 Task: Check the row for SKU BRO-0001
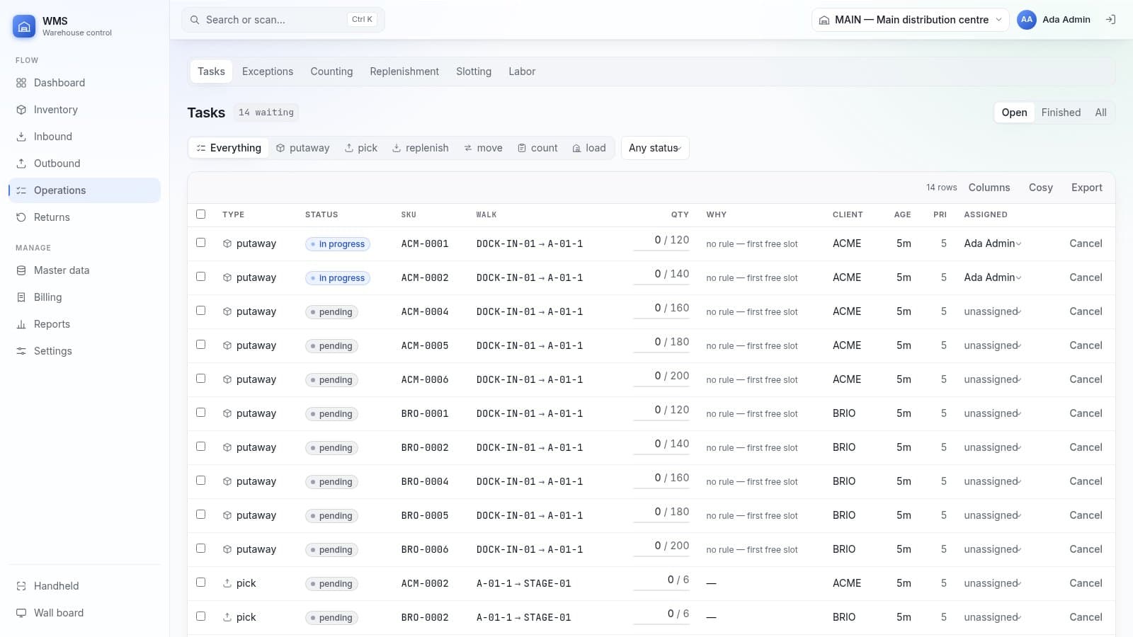(x=200, y=412)
